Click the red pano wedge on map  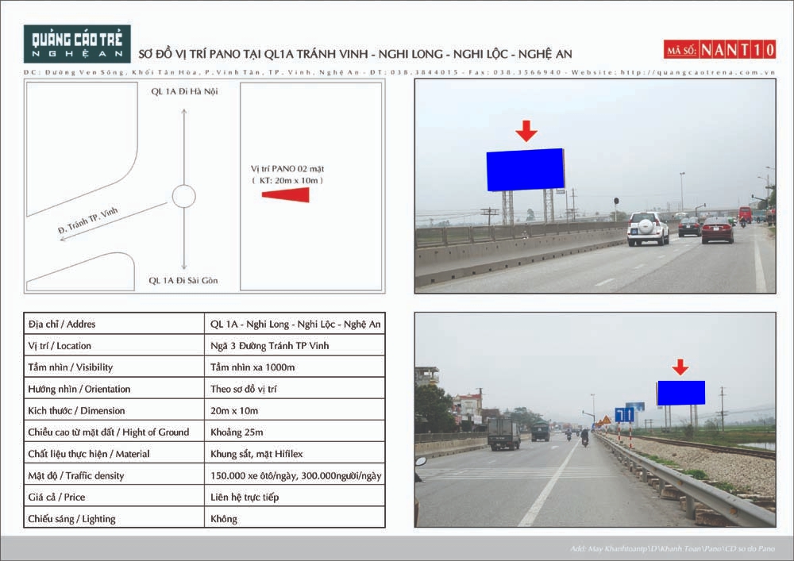coord(286,194)
